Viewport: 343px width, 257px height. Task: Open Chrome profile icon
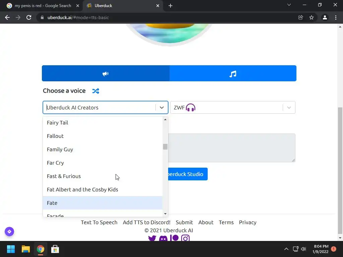point(325,17)
